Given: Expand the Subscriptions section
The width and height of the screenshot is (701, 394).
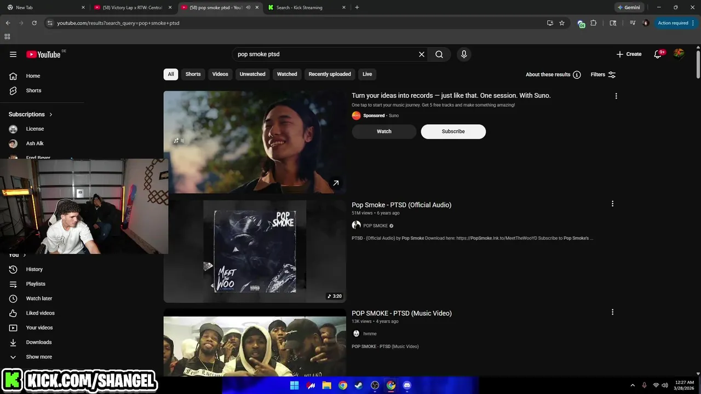Looking at the screenshot, I should 31,114.
